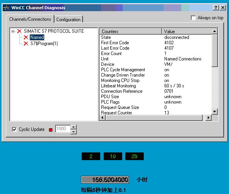The width and height of the screenshot is (229, 194).
Task: Select the S7$Program(1) connection
Action: [x=44, y=43]
